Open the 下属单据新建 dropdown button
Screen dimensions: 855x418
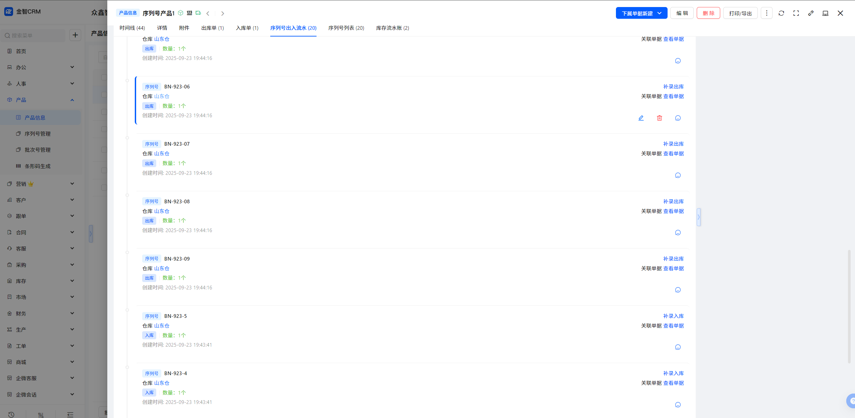[x=641, y=13]
